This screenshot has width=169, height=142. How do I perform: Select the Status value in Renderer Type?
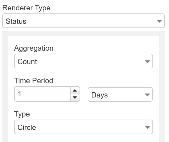pyautogui.click(x=16, y=21)
